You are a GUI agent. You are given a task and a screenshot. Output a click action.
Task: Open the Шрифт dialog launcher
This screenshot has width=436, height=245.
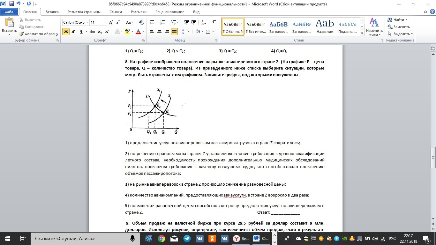(x=144, y=41)
